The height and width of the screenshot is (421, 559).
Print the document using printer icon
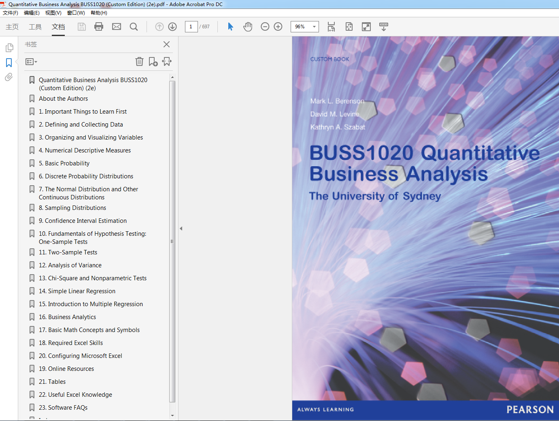tap(99, 27)
